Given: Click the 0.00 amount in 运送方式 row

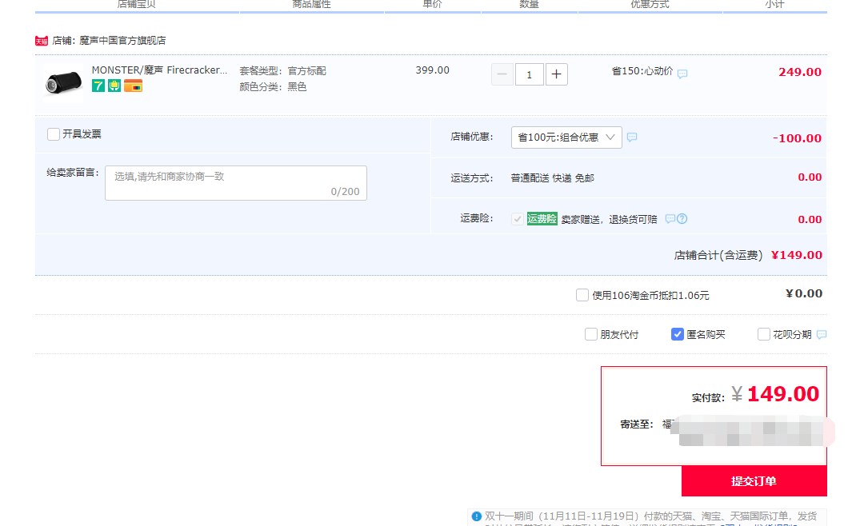Looking at the screenshot, I should (810, 177).
